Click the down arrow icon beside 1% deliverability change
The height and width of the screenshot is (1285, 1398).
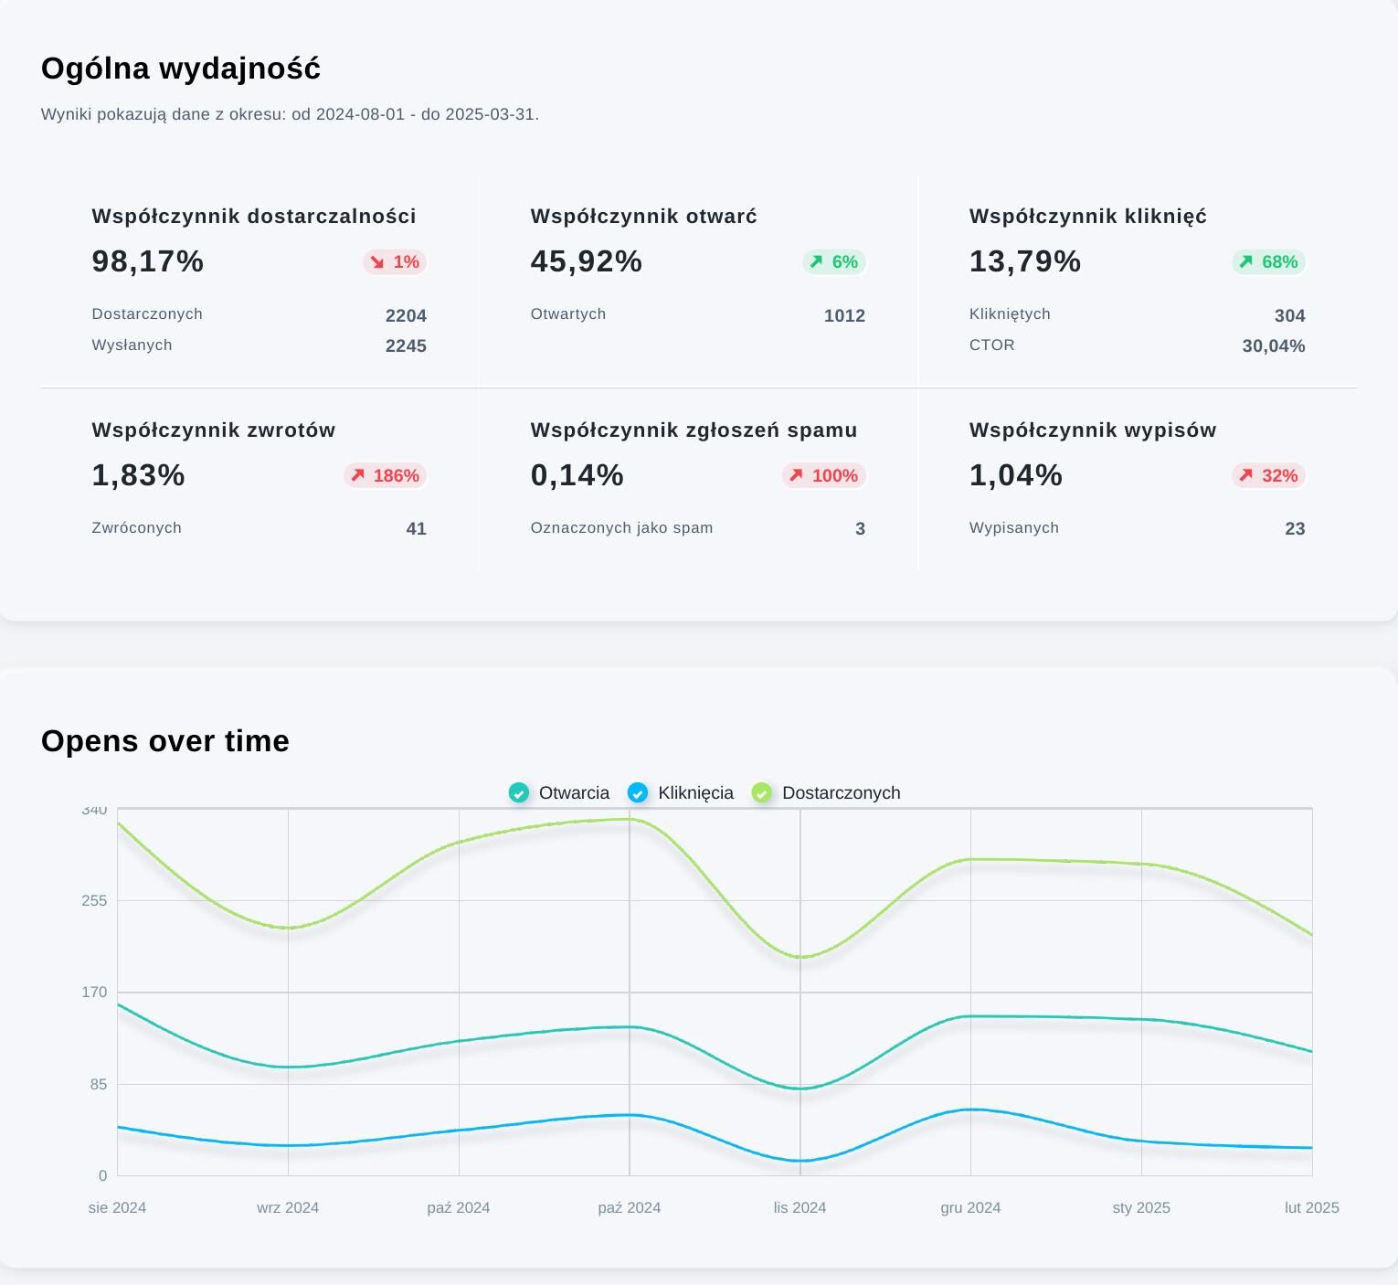[x=377, y=262]
